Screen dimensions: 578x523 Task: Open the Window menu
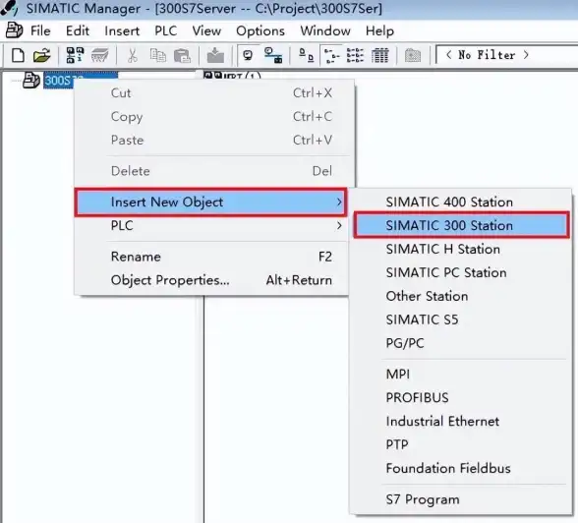pos(325,30)
